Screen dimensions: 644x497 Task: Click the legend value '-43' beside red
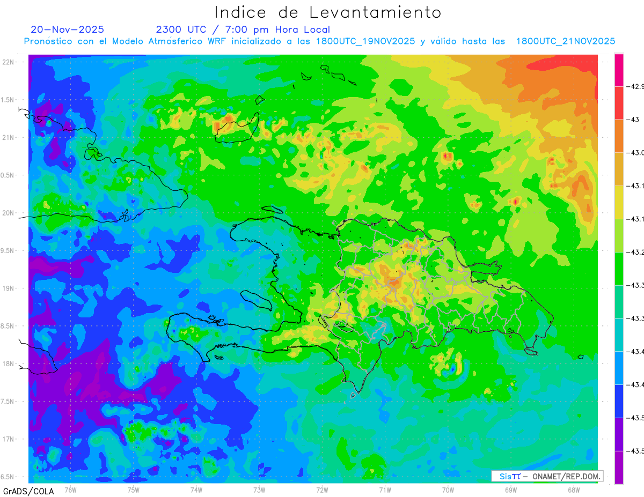coord(633,120)
